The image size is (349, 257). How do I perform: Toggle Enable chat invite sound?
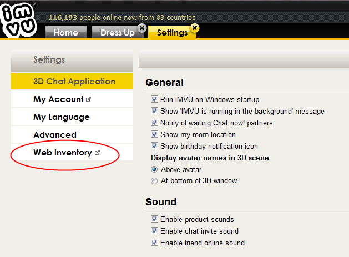coord(154,230)
